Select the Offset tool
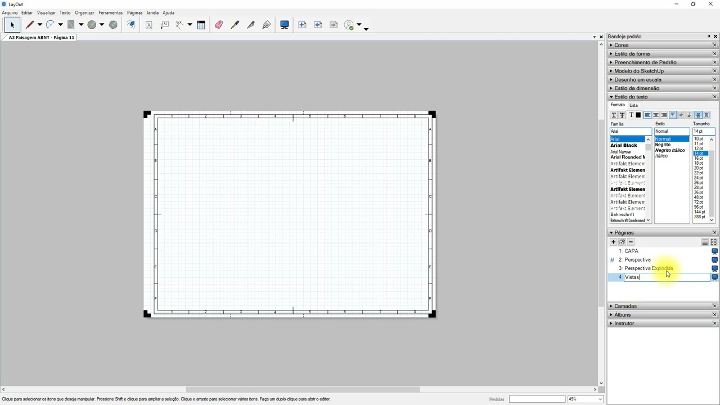 point(131,25)
